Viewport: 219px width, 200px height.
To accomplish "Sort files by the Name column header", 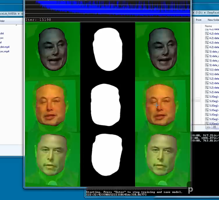I will coord(208,26).
